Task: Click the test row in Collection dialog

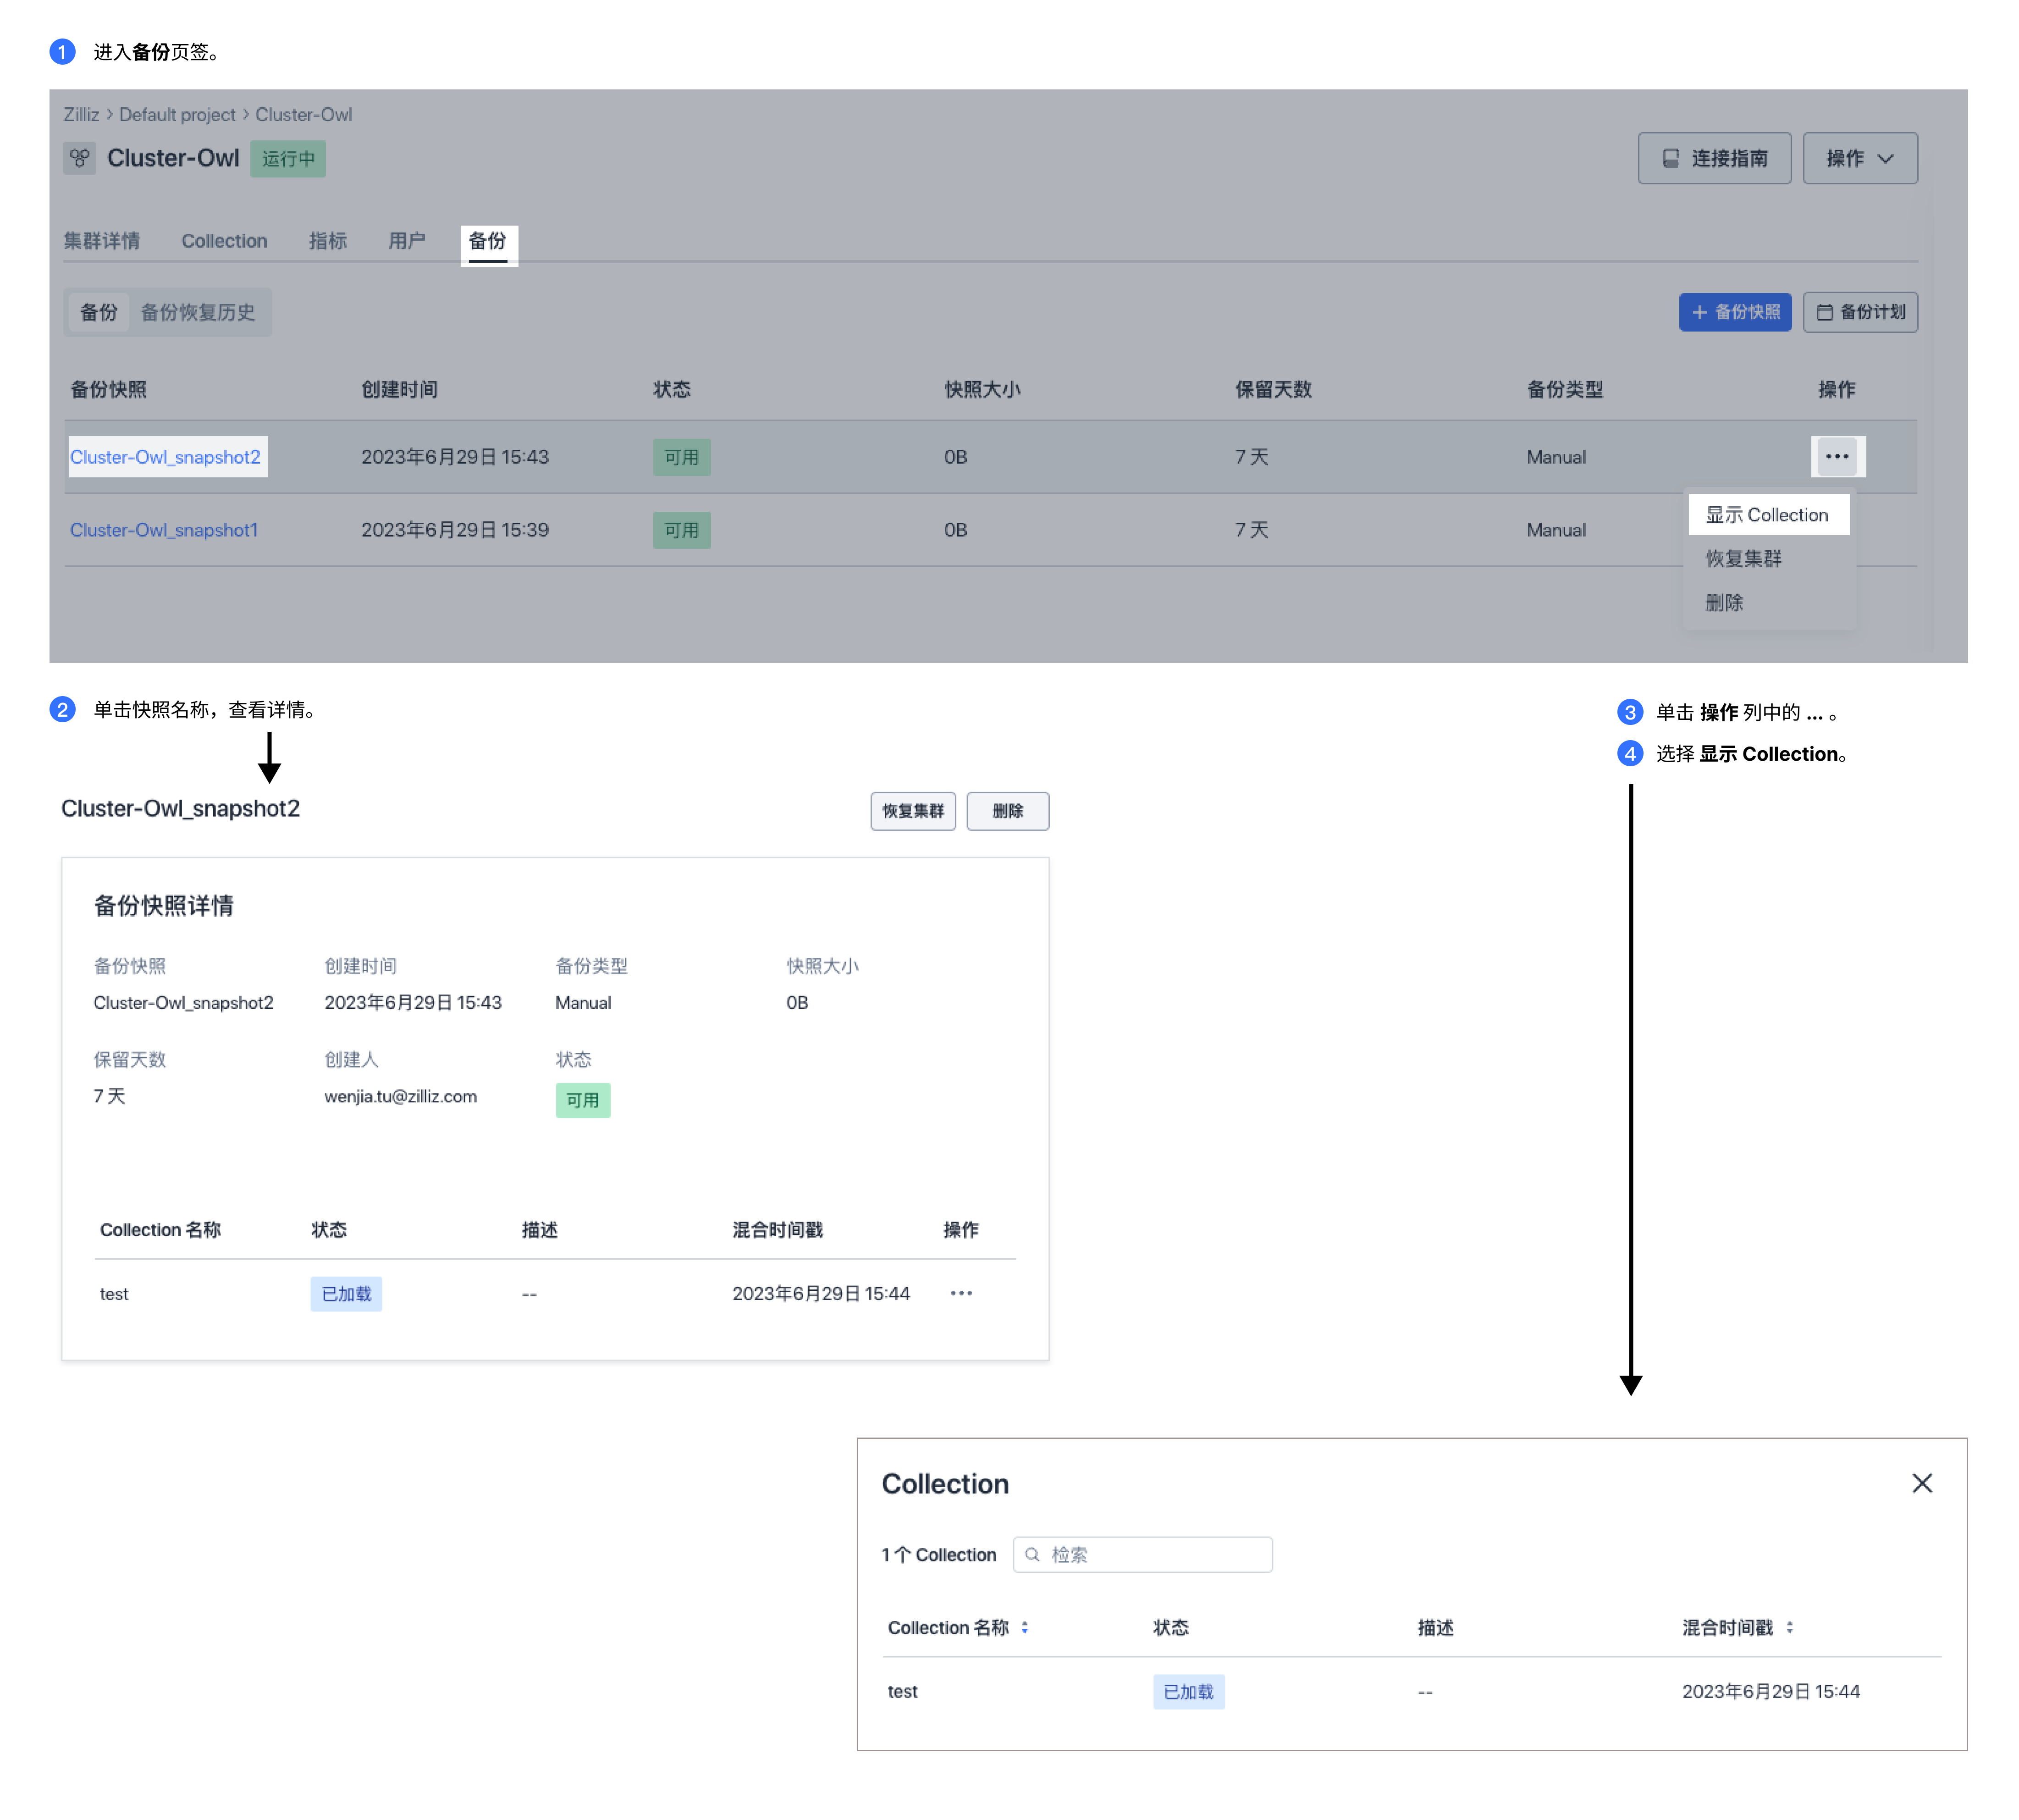Action: pyautogui.click(x=1413, y=1692)
